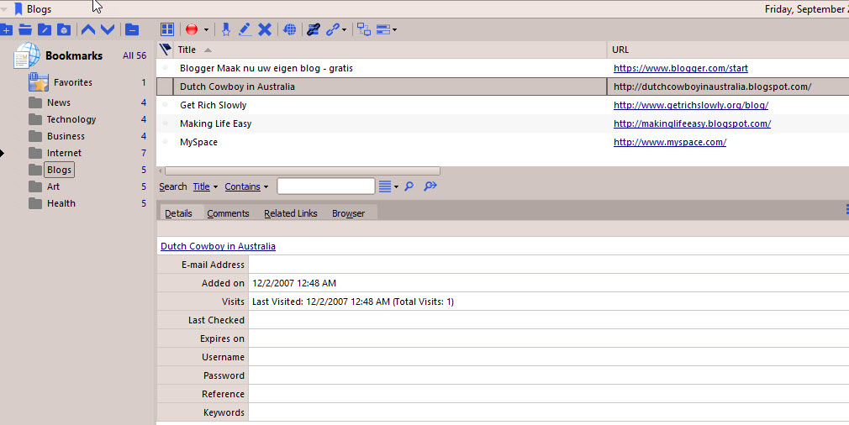Toggle flag dot on Blogger Maak row
849x425 pixels.
pos(165,68)
